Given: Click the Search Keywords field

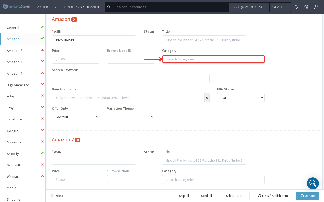Looking at the screenshot, I should point(131,78).
